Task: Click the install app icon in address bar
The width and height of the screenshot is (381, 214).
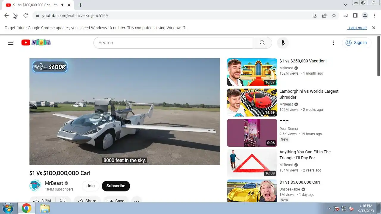Action: [315, 15]
